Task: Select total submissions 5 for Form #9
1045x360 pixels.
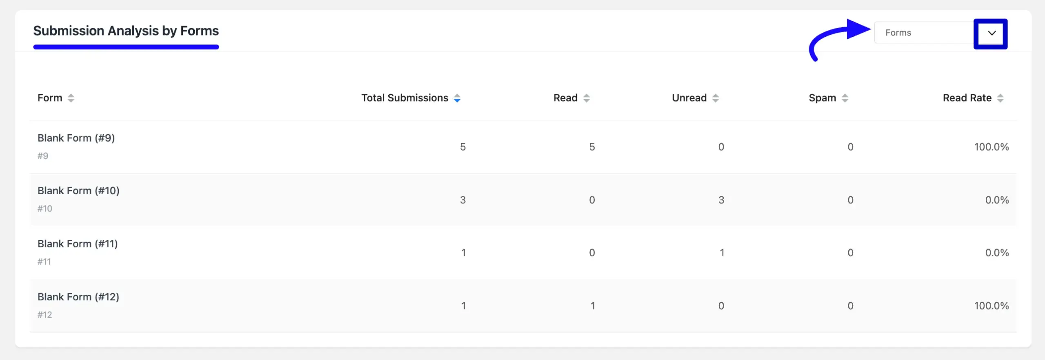Action: tap(463, 147)
